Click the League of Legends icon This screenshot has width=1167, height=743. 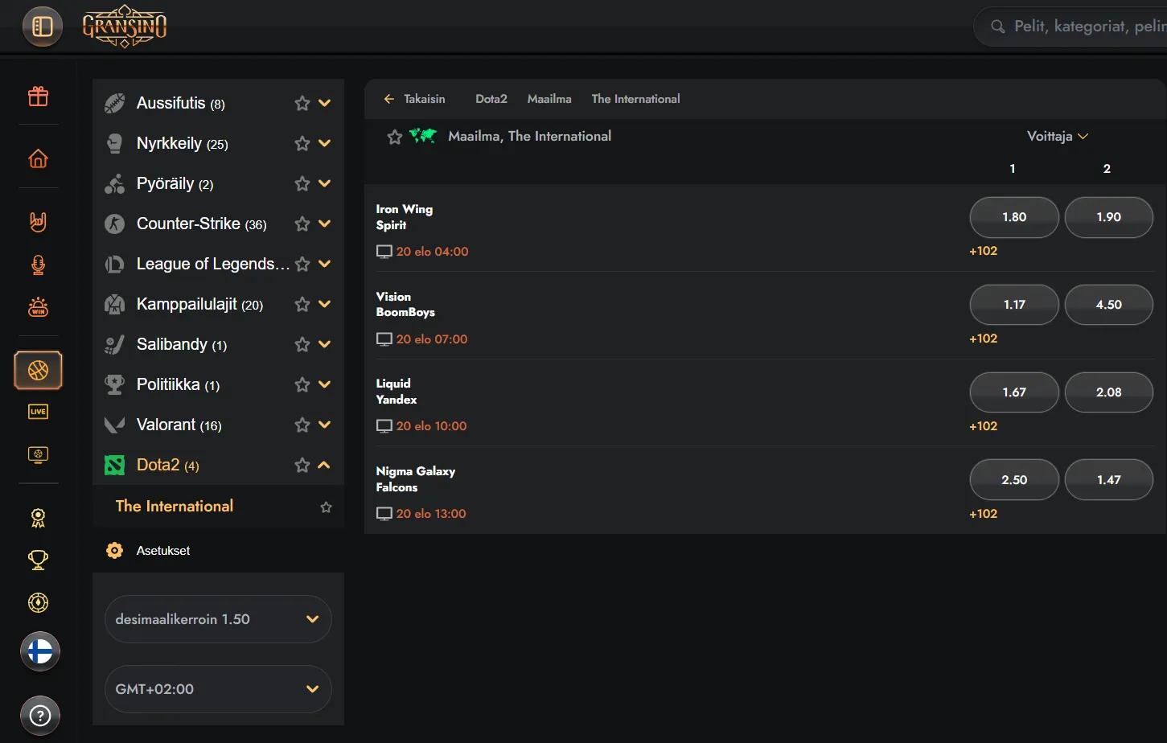[115, 264]
